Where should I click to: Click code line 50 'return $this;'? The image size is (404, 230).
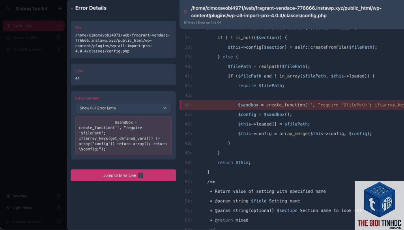coord(234,162)
